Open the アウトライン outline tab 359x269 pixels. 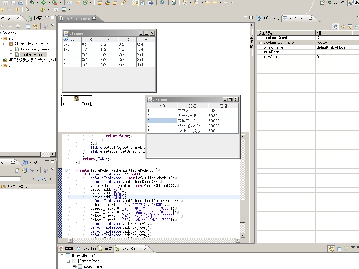pyautogui.click(x=269, y=18)
